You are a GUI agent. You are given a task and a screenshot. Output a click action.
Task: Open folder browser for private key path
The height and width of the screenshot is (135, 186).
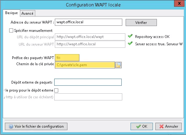tap(118, 65)
